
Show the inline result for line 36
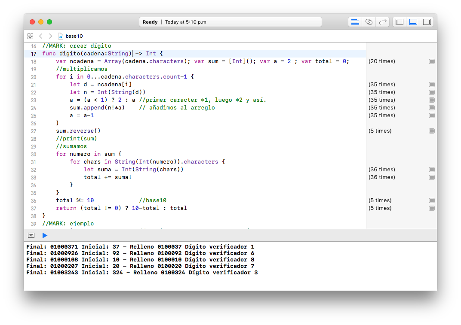pyautogui.click(x=432, y=200)
